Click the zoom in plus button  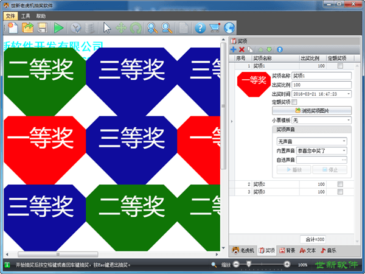tap(287, 264)
